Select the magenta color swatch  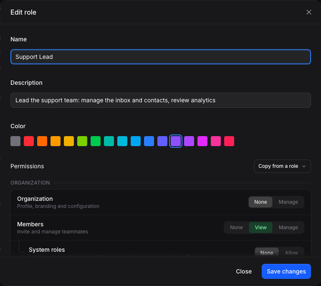pos(202,141)
